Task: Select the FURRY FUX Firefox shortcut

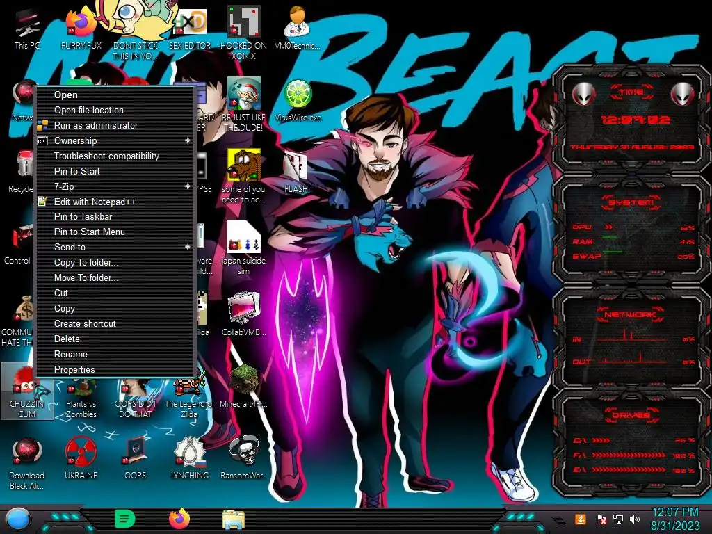Action: click(x=81, y=29)
